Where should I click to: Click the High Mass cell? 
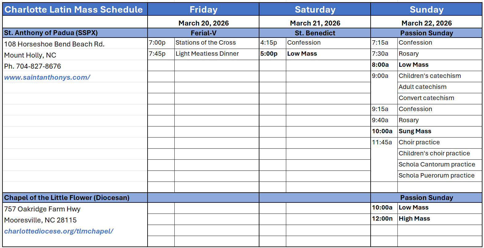[x=414, y=219]
